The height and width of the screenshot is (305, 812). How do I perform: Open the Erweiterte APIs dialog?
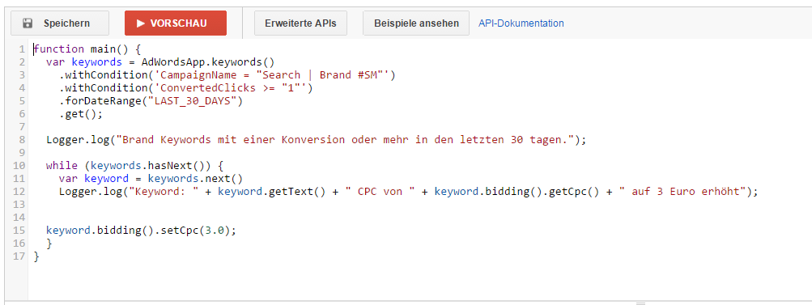click(300, 23)
